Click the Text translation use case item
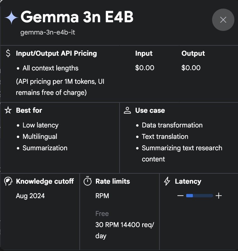This screenshot has width=238, height=251. [x=165, y=137]
